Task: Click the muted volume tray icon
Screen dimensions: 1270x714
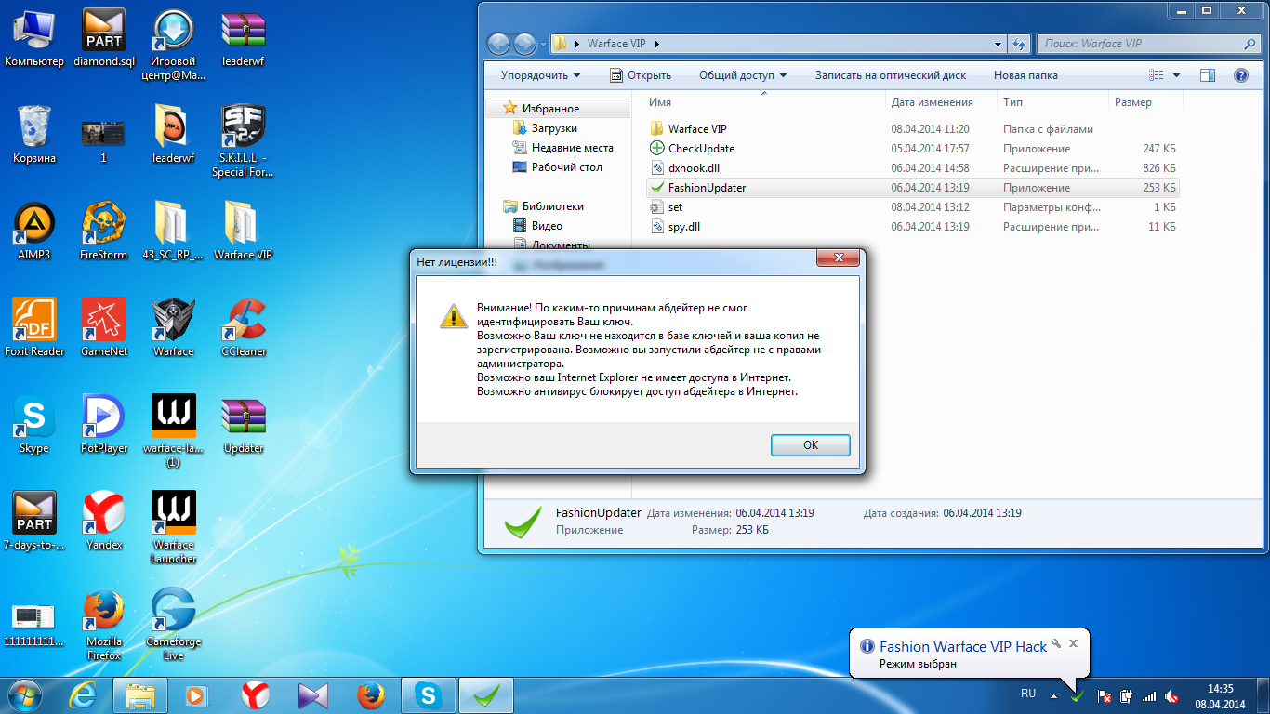Action: [x=1171, y=695]
